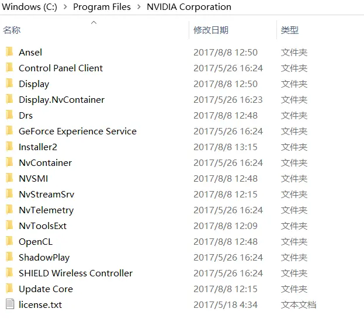This screenshot has height=319, width=364.
Task: Select the NvTelemetry folder icon
Action: 9,209
